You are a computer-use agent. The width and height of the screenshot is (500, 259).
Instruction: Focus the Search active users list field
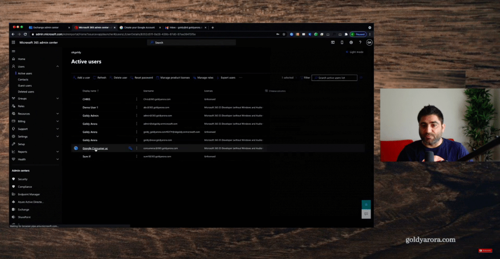(x=334, y=78)
